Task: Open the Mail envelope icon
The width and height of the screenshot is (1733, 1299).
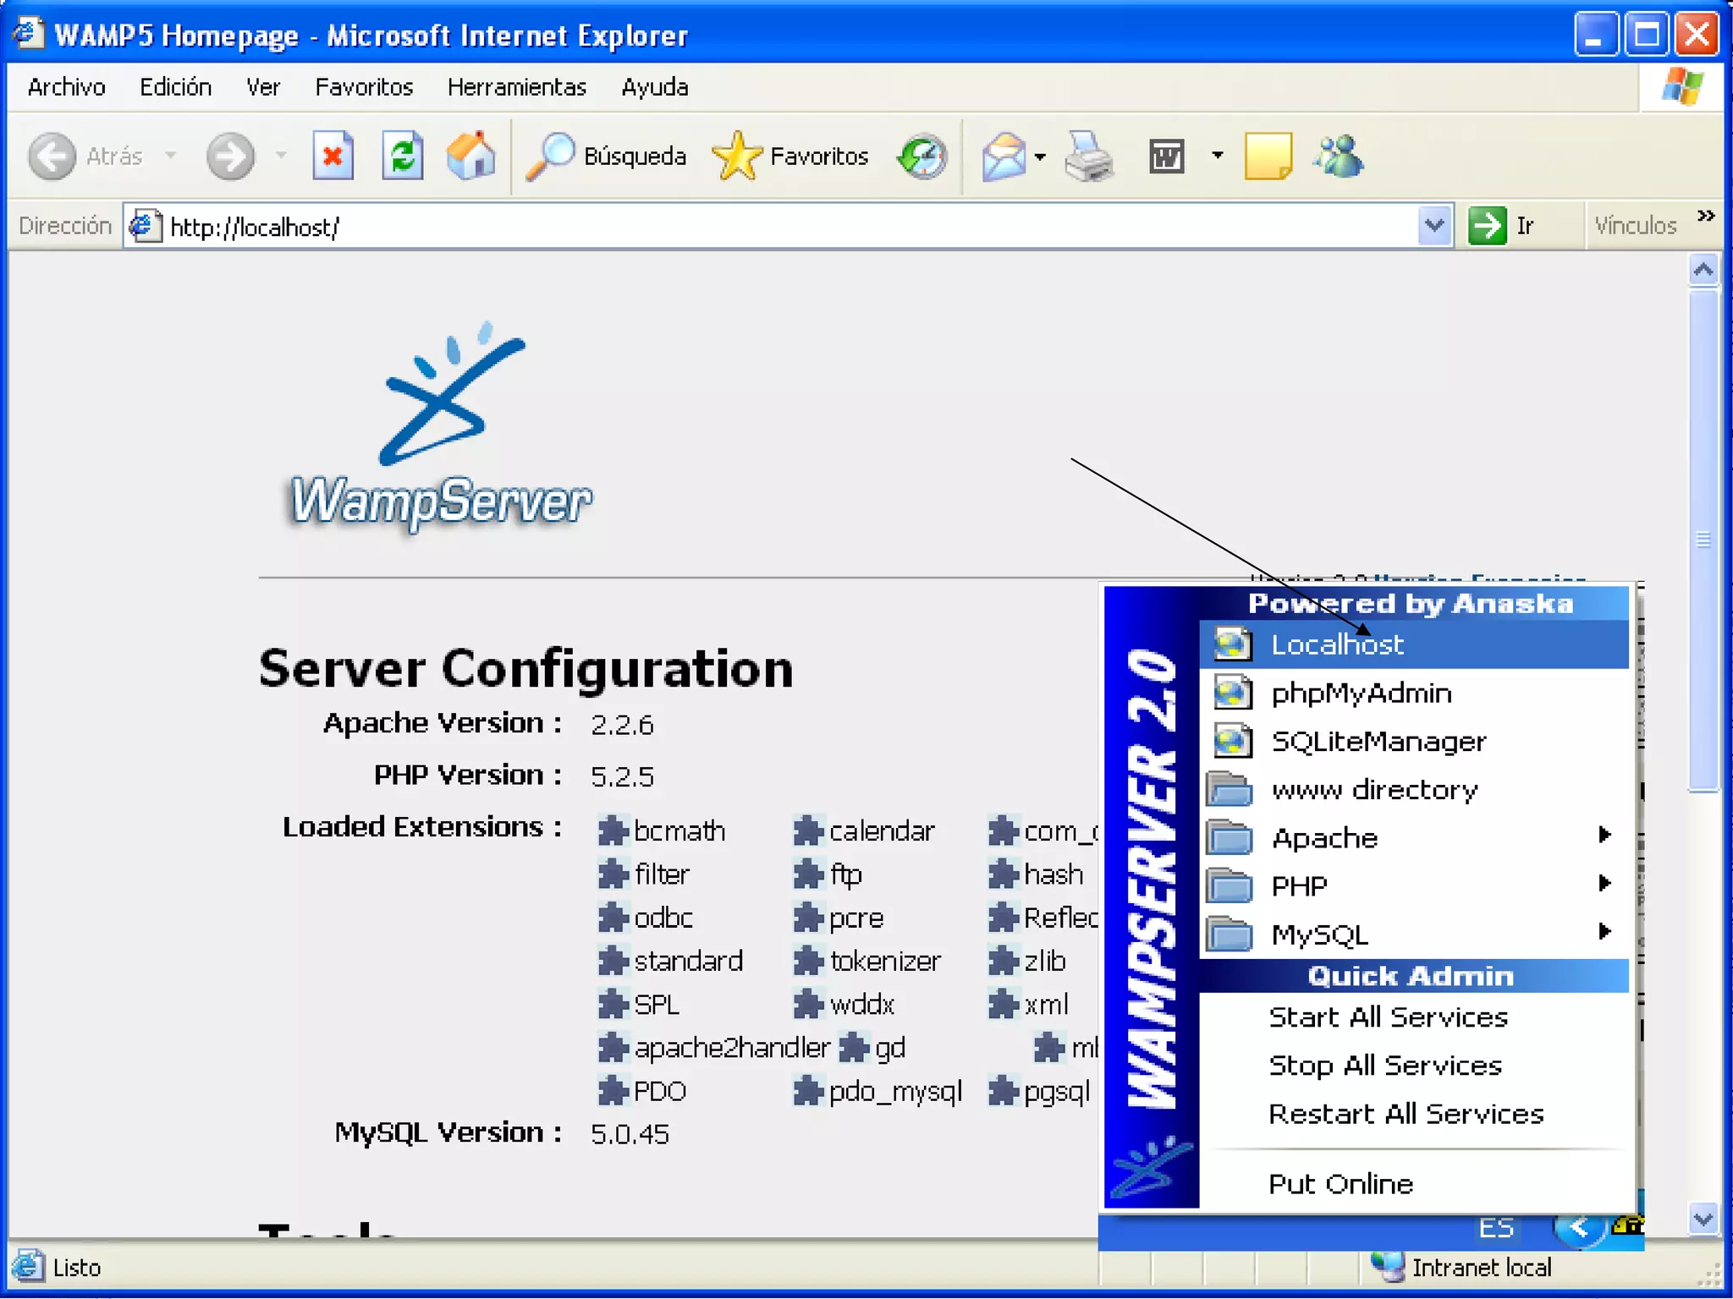Action: (1004, 156)
